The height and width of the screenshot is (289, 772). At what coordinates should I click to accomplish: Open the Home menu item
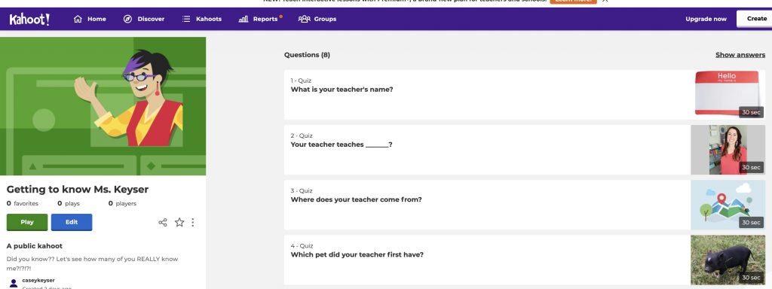click(x=90, y=19)
